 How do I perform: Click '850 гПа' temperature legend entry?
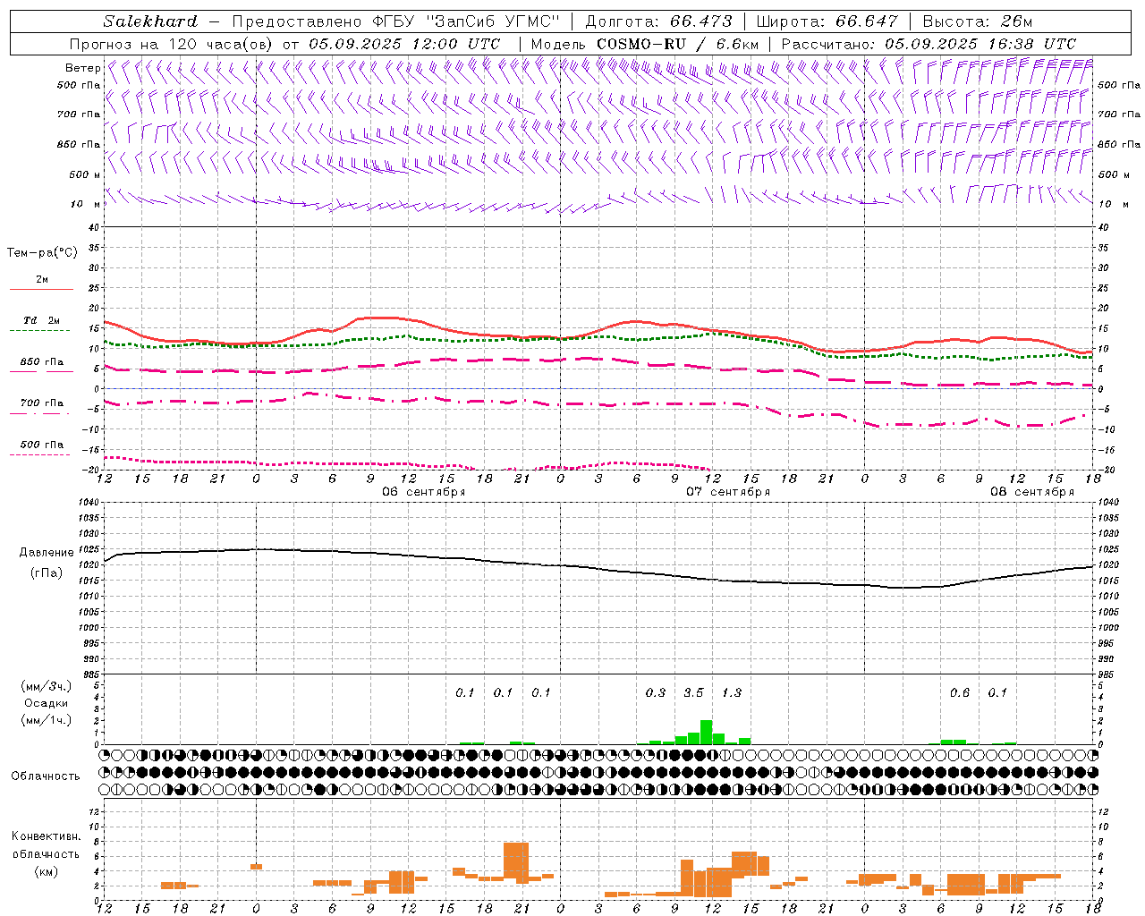41,362
